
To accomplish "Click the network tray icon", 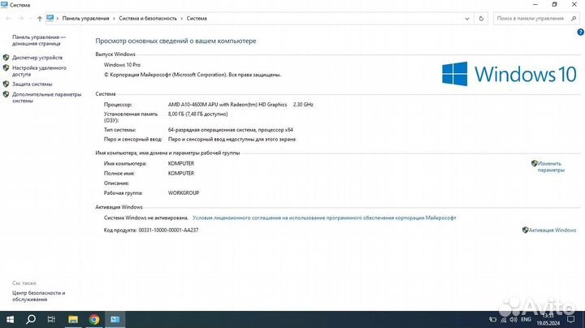I will tap(504, 320).
